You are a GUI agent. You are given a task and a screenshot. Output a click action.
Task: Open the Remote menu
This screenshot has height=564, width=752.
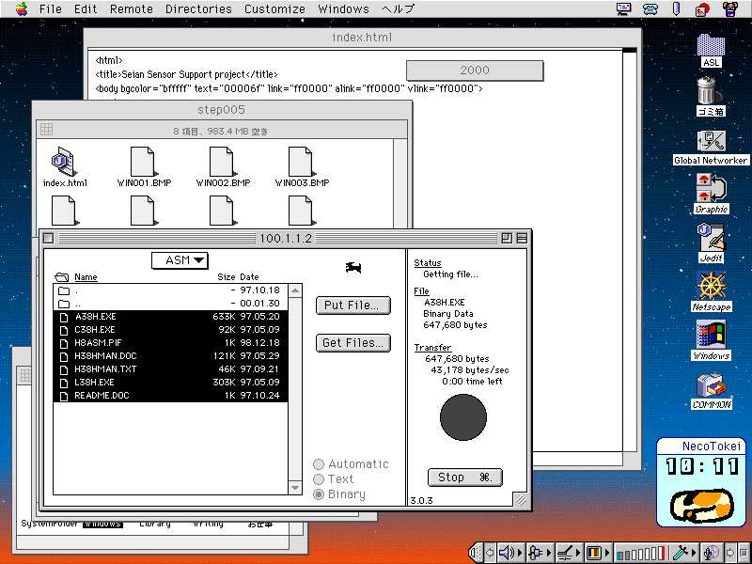point(131,8)
